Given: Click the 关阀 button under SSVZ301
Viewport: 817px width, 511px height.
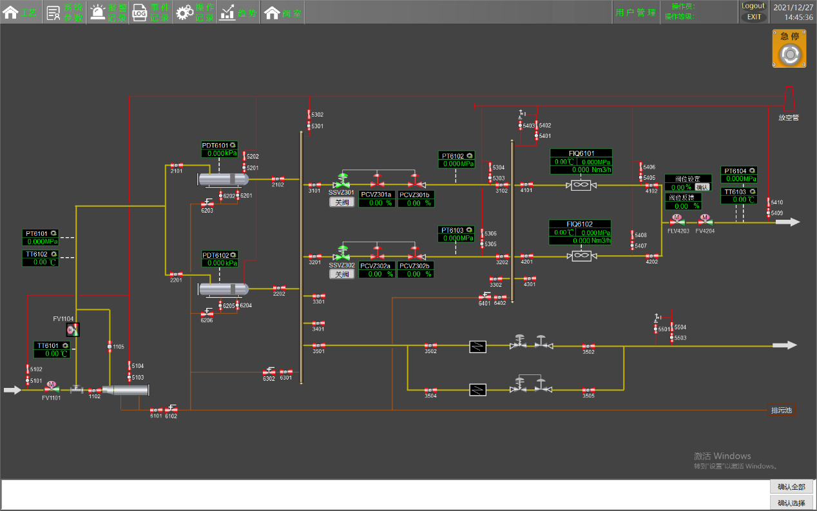Looking at the screenshot, I should [342, 202].
